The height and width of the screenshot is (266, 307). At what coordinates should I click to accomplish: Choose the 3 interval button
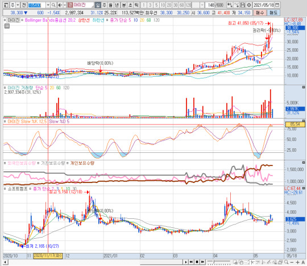pos(150,5)
